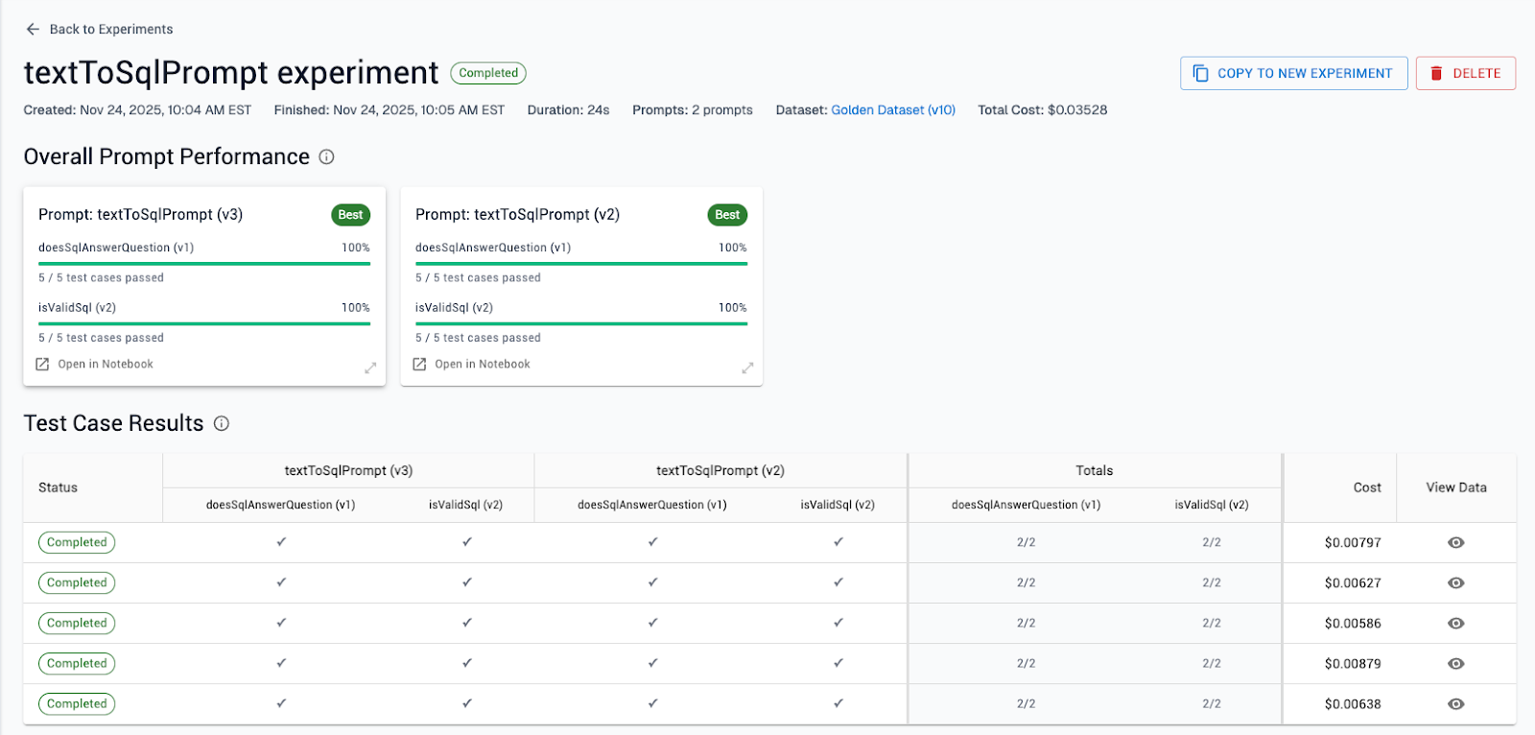
Task: Open the Golden Dataset (v10) link
Action: pyautogui.click(x=892, y=110)
